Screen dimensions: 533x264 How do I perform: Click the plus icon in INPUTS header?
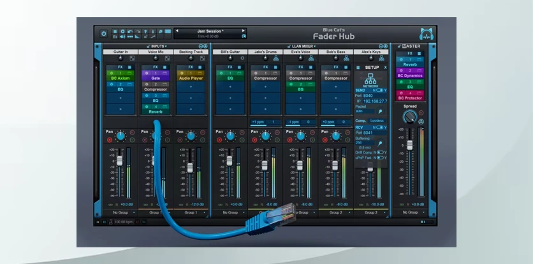pyautogui.click(x=205, y=47)
